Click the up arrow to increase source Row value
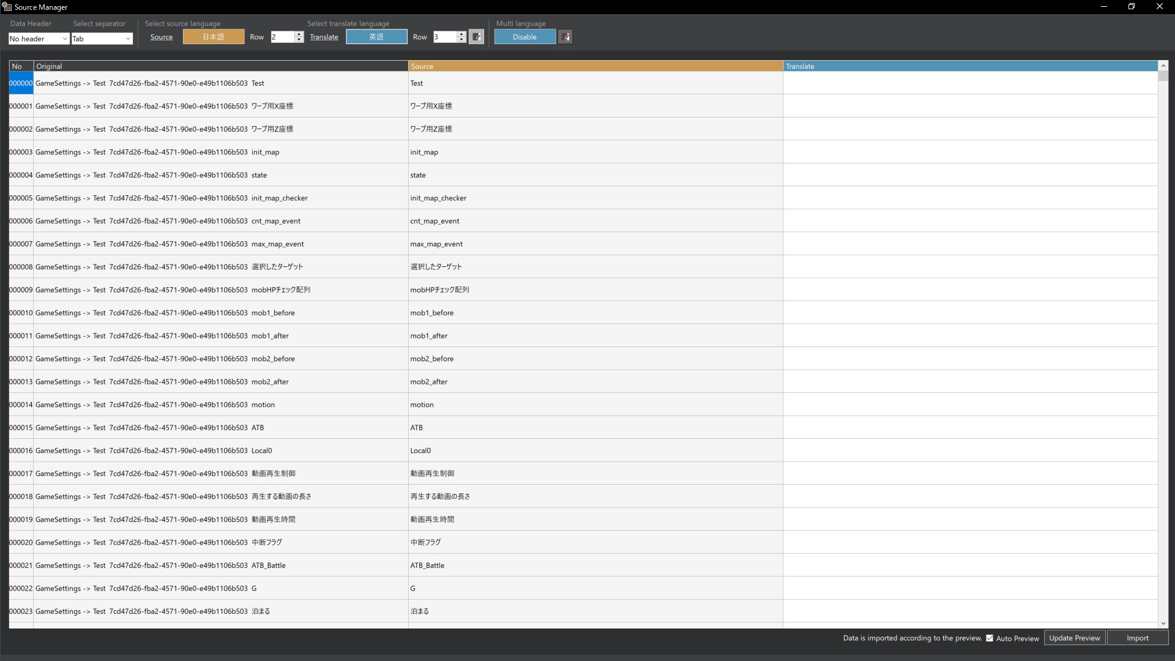1175x661 pixels. tap(298, 34)
